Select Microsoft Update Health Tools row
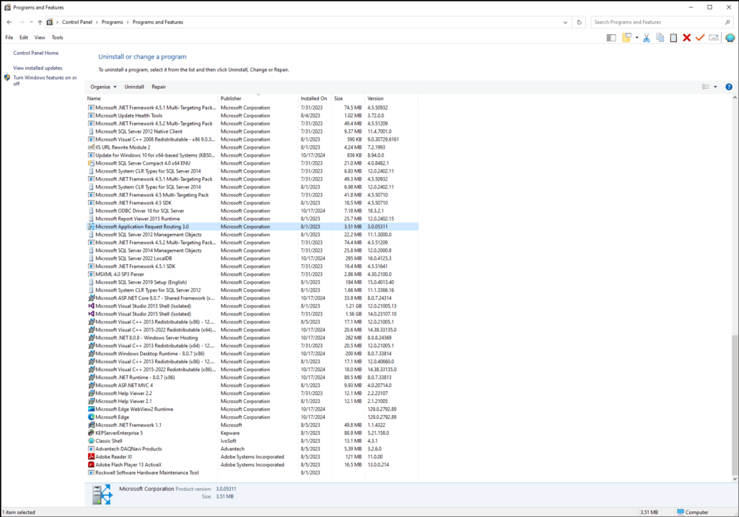The width and height of the screenshot is (739, 517). coord(252,116)
